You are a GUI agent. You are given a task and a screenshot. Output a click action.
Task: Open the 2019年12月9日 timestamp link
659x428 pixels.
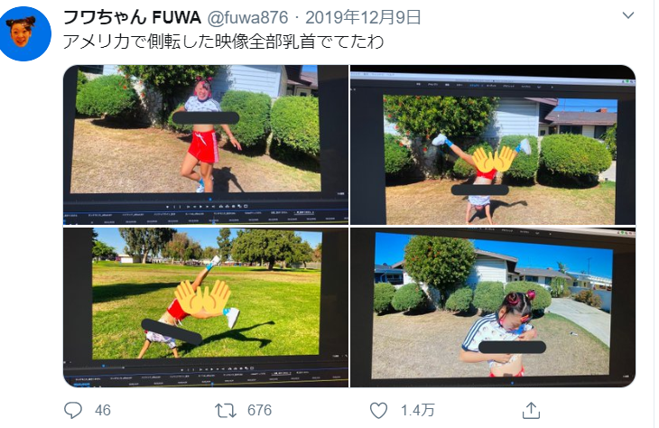[x=363, y=17]
